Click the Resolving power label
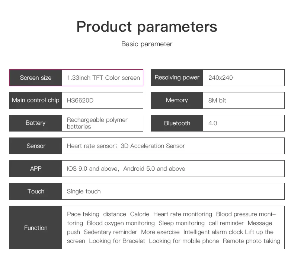This screenshot has width=294, height=272. 177,78
